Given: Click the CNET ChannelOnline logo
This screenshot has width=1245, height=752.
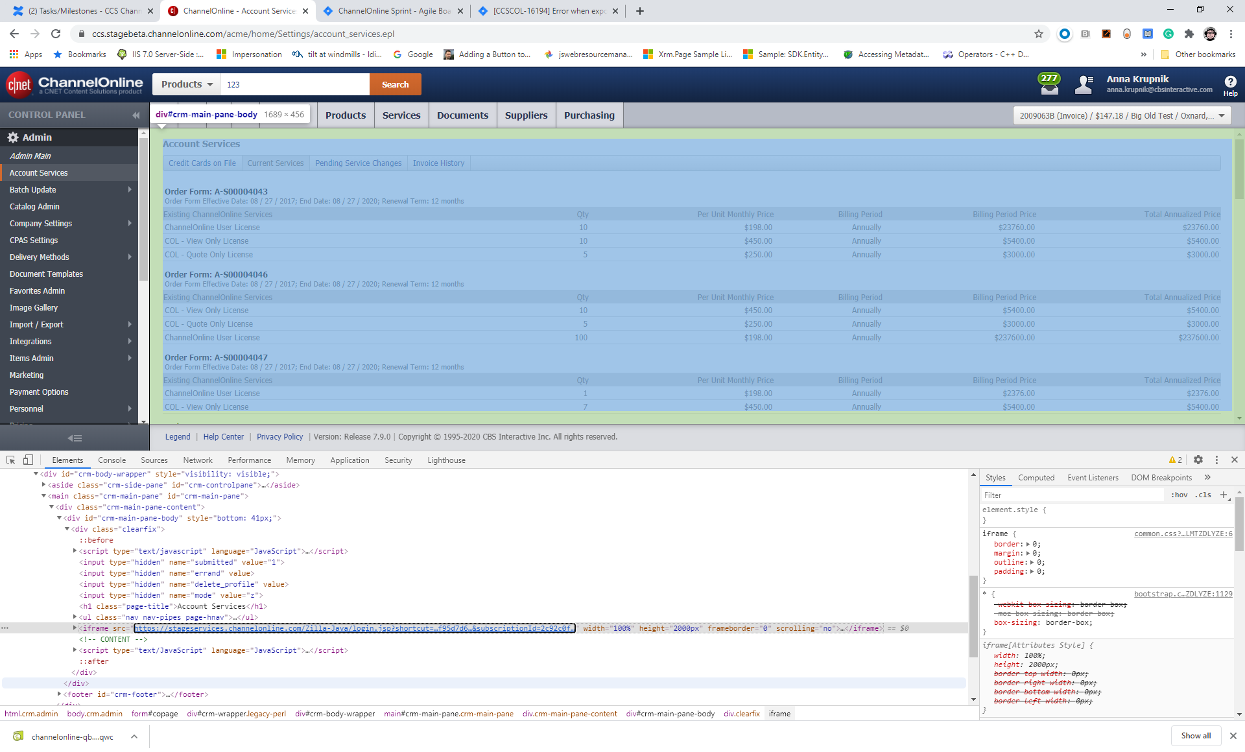Looking at the screenshot, I should click(75, 85).
